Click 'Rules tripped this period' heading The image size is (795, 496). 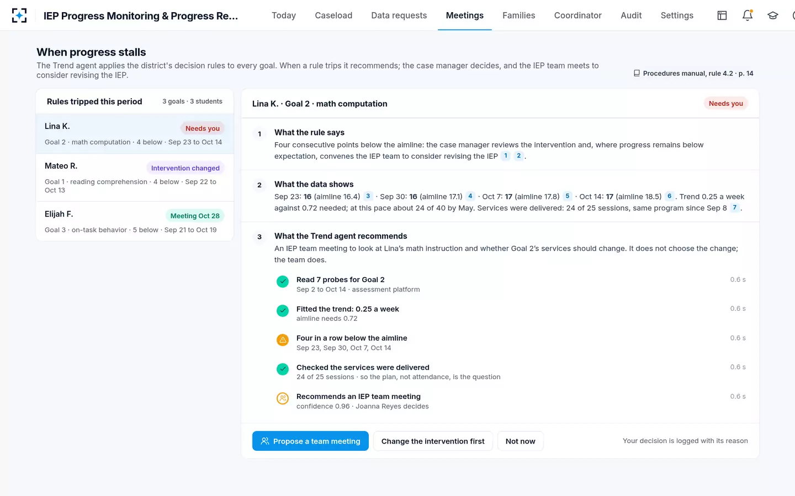click(94, 101)
